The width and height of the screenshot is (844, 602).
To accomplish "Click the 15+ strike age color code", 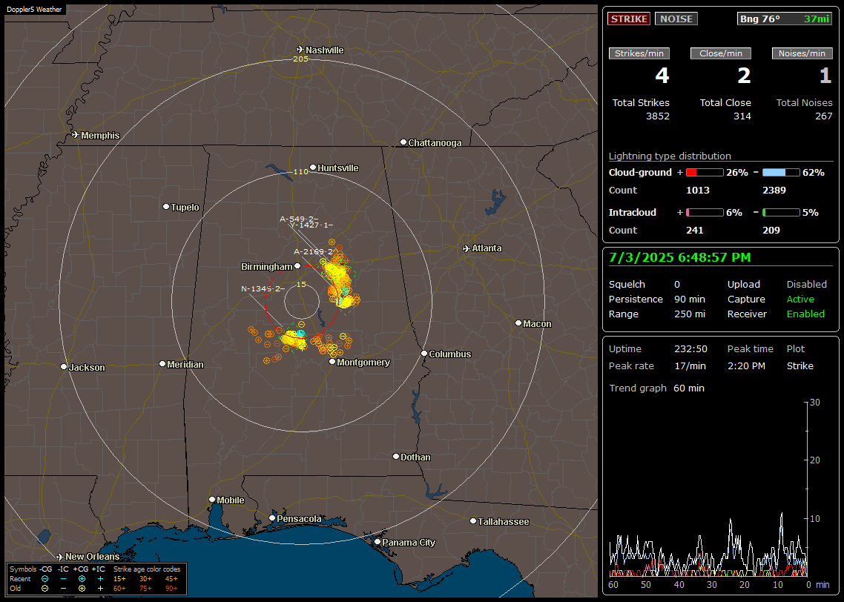I will [119, 579].
